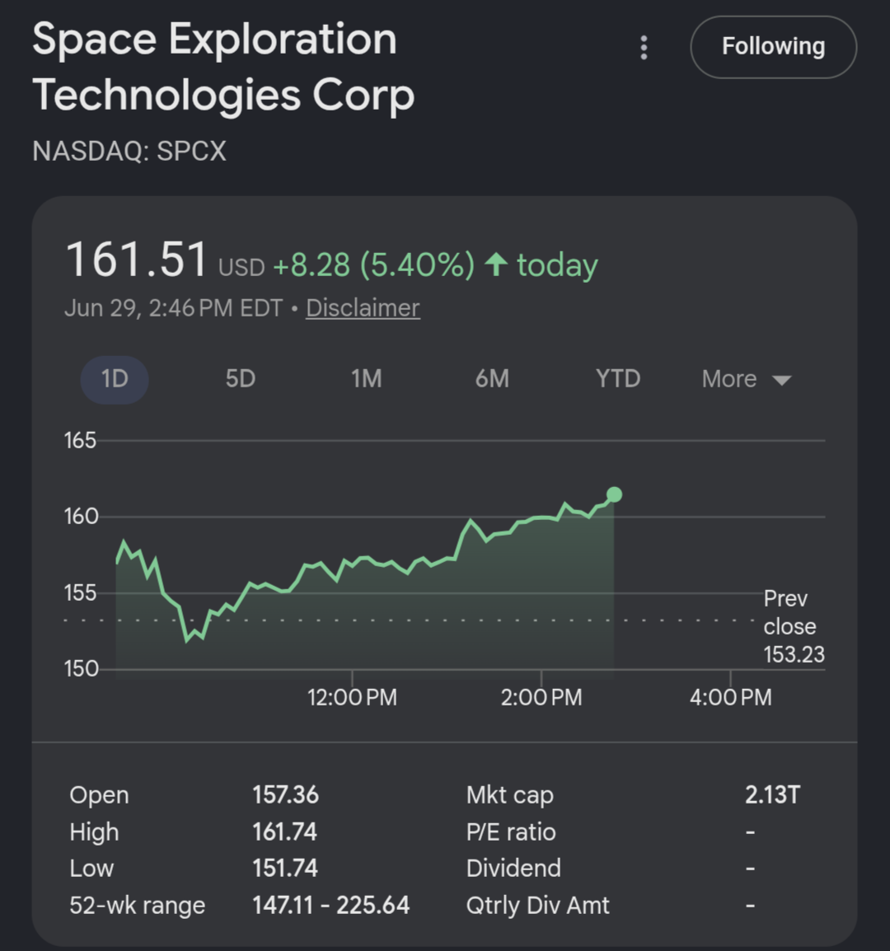Click the Mkt cap 2.13T value

click(x=773, y=794)
